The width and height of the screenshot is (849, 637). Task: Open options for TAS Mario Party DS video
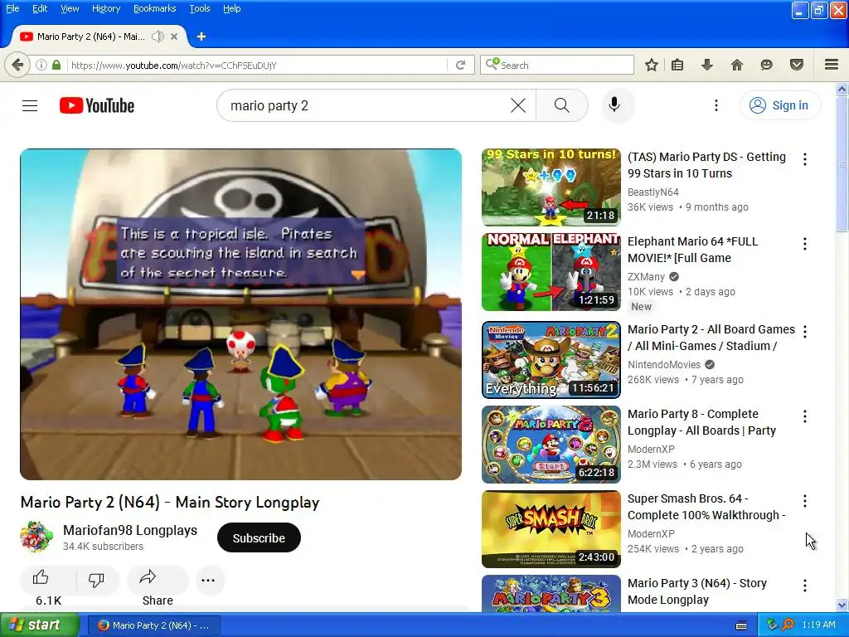click(805, 159)
